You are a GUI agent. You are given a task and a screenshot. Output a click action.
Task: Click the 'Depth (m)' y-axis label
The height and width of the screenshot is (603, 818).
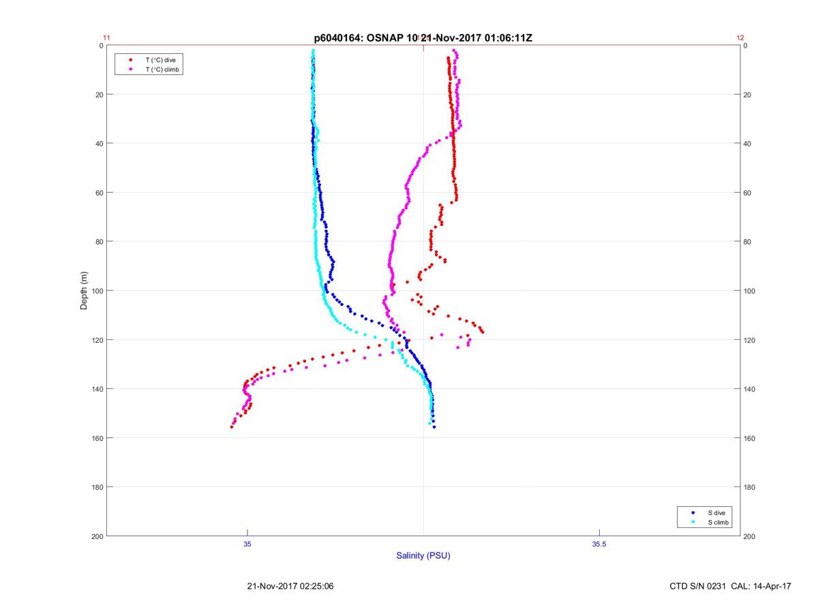point(84,290)
